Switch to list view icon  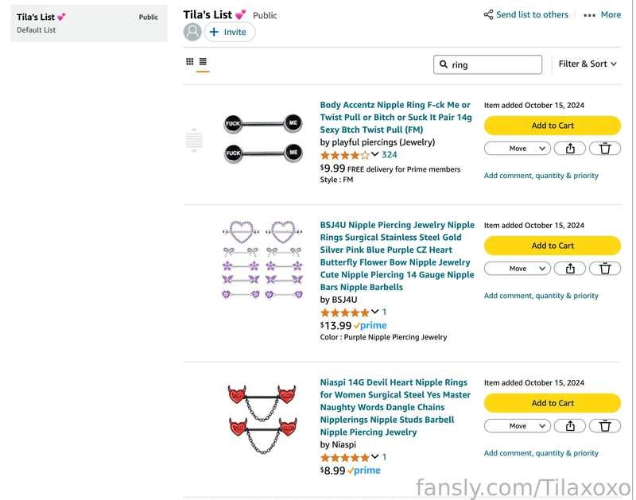(x=203, y=62)
